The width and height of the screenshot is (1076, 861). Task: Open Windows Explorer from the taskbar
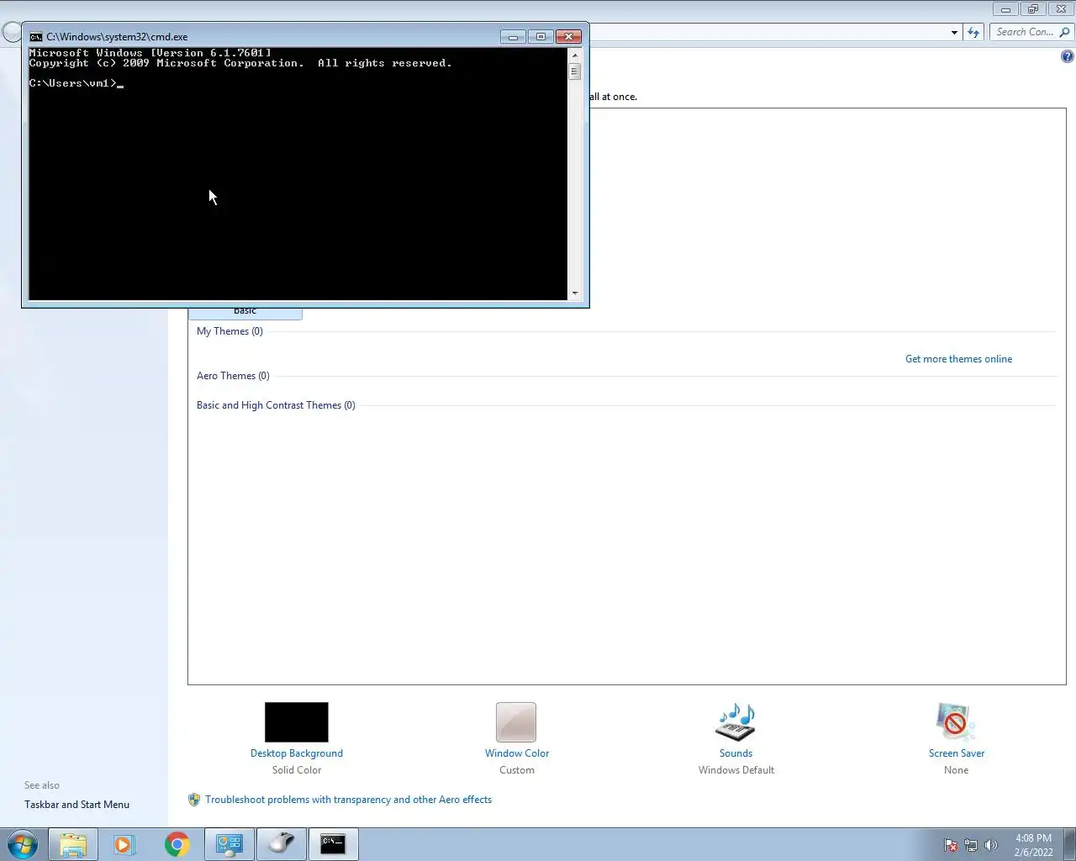click(73, 844)
